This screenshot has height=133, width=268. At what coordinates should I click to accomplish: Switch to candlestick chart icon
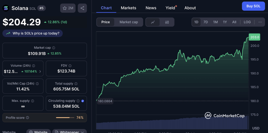click(167, 22)
